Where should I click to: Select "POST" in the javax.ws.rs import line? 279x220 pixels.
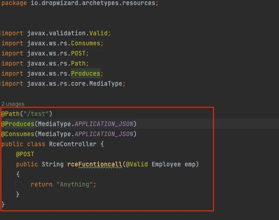78,54
